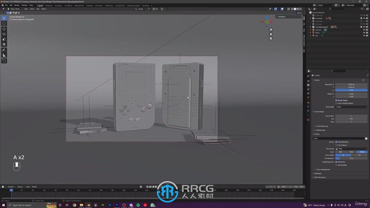Image resolution: width=370 pixels, height=208 pixels.
Task: Open the viewport Add menu
Action: 38,9
